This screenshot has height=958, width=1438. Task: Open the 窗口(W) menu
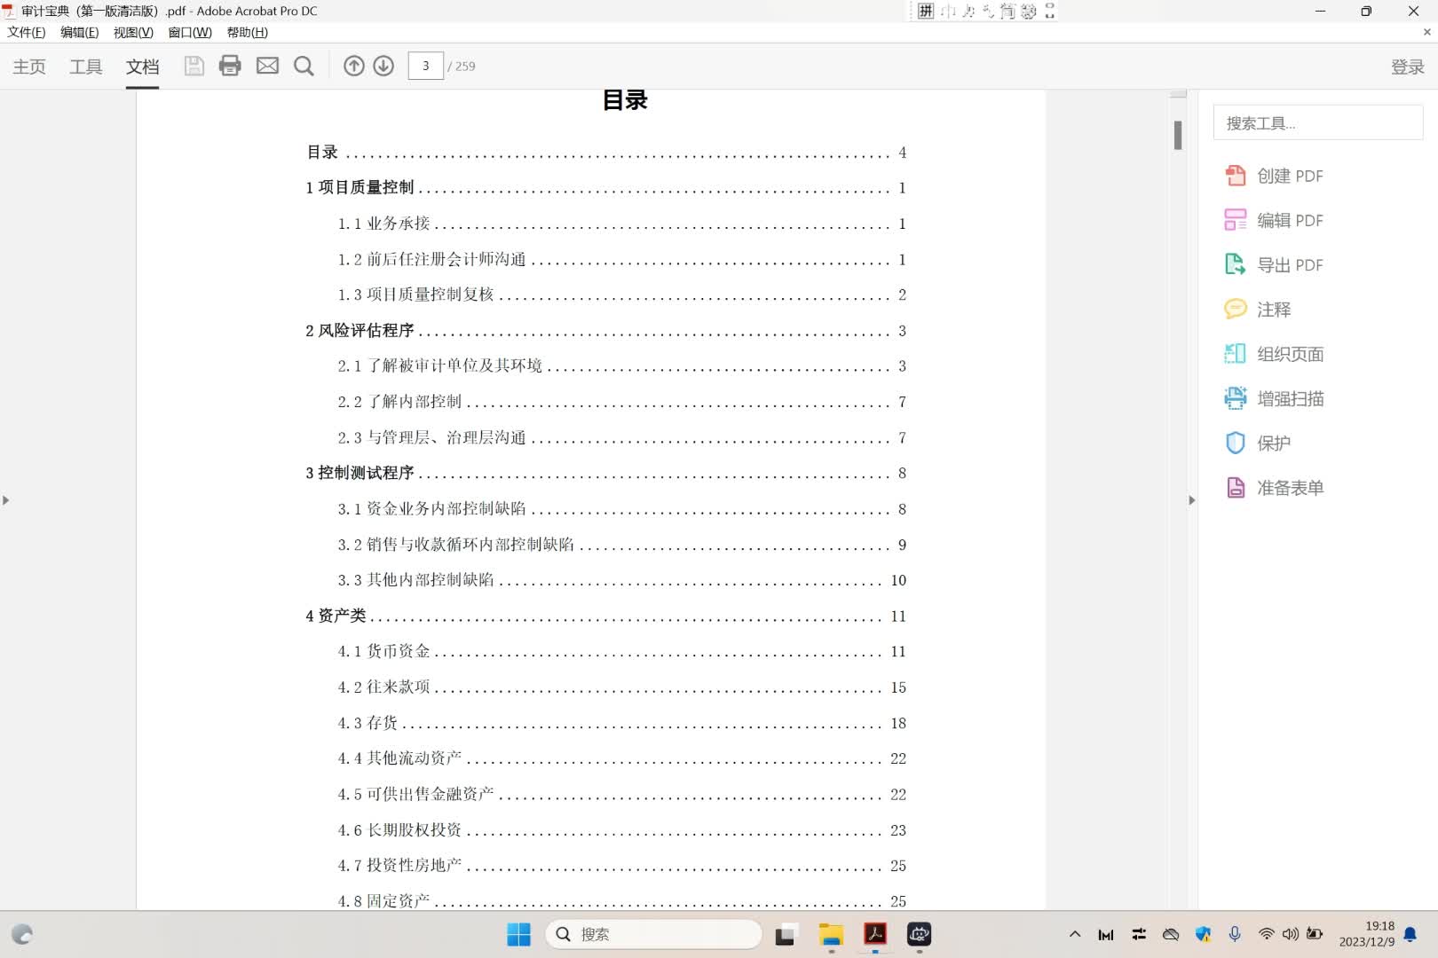(x=190, y=32)
